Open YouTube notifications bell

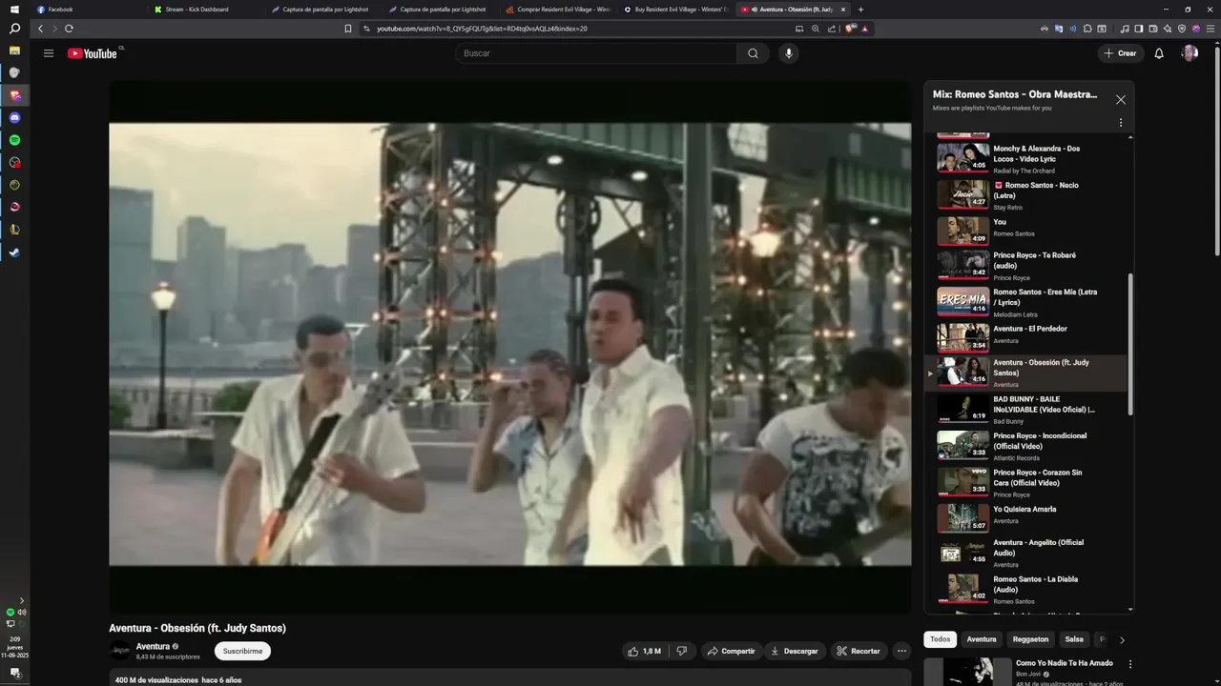click(1159, 53)
